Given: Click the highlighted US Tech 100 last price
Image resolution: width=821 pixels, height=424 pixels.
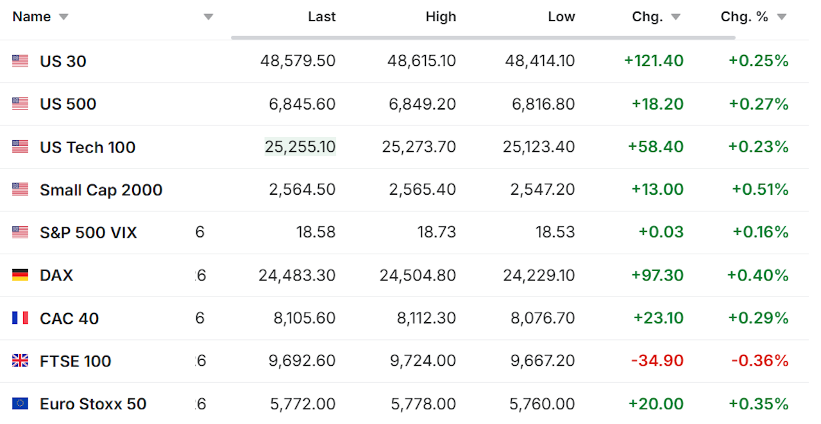Looking at the screenshot, I should pyautogui.click(x=300, y=147).
